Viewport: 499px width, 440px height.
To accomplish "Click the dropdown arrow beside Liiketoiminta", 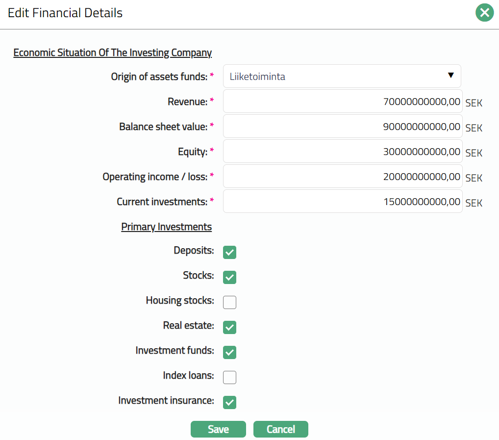I will pyautogui.click(x=451, y=76).
